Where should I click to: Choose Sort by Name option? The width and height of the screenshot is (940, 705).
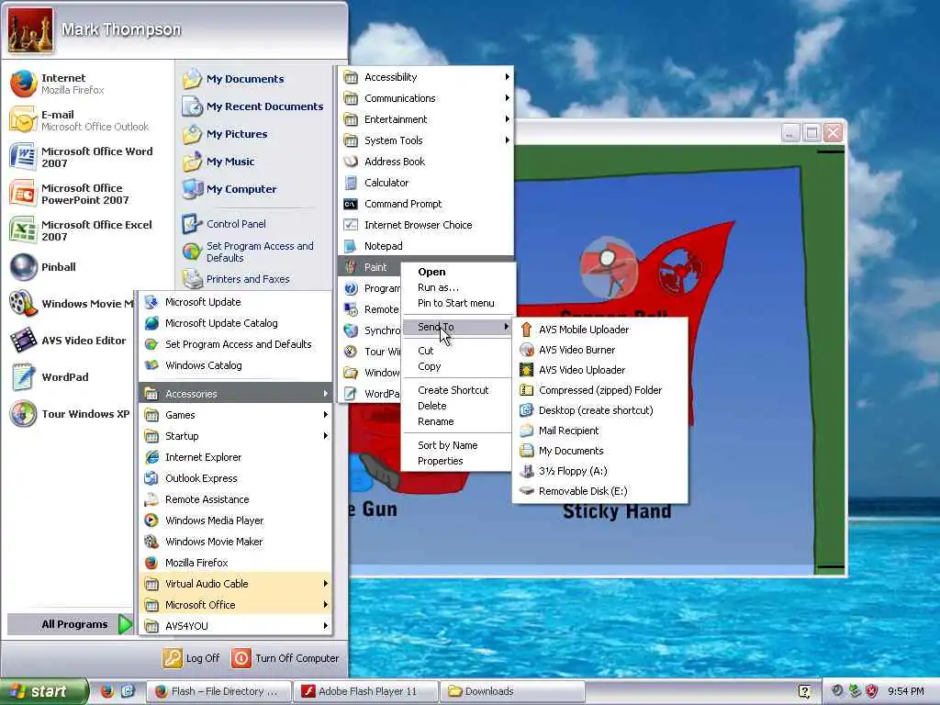pos(457,445)
